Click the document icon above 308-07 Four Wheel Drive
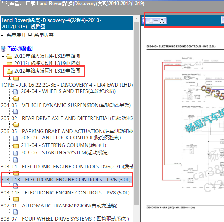224x222 pixels. click(16, 212)
